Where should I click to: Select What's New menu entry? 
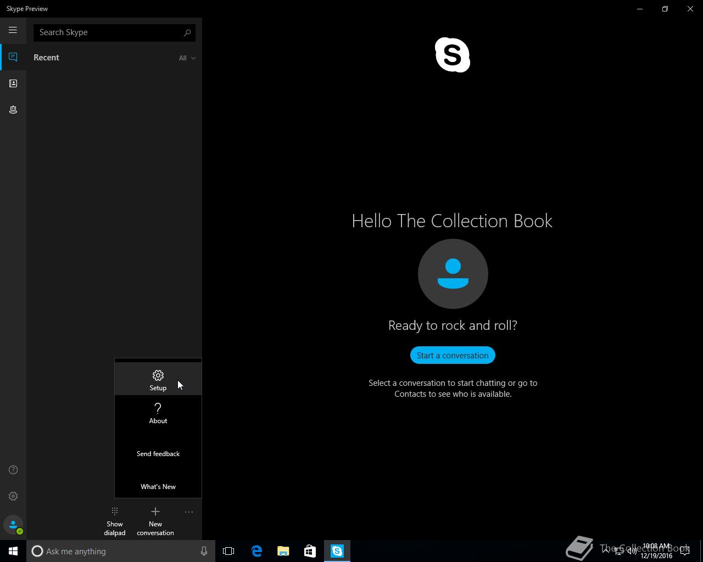pyautogui.click(x=158, y=487)
